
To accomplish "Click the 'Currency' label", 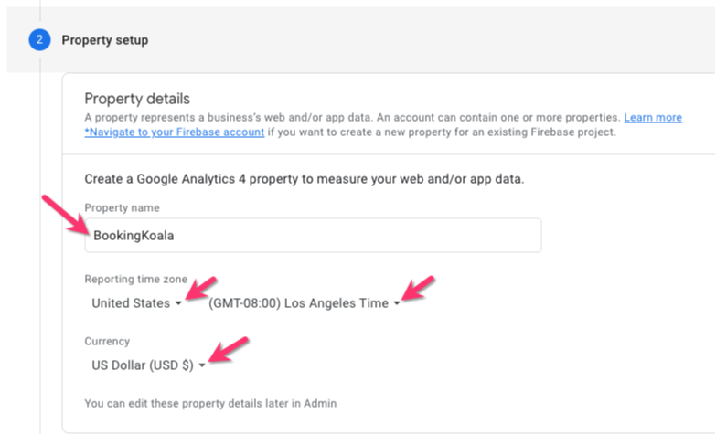I will (x=107, y=341).
